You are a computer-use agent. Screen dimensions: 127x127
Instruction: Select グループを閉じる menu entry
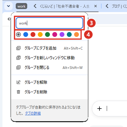[x=49, y=67]
